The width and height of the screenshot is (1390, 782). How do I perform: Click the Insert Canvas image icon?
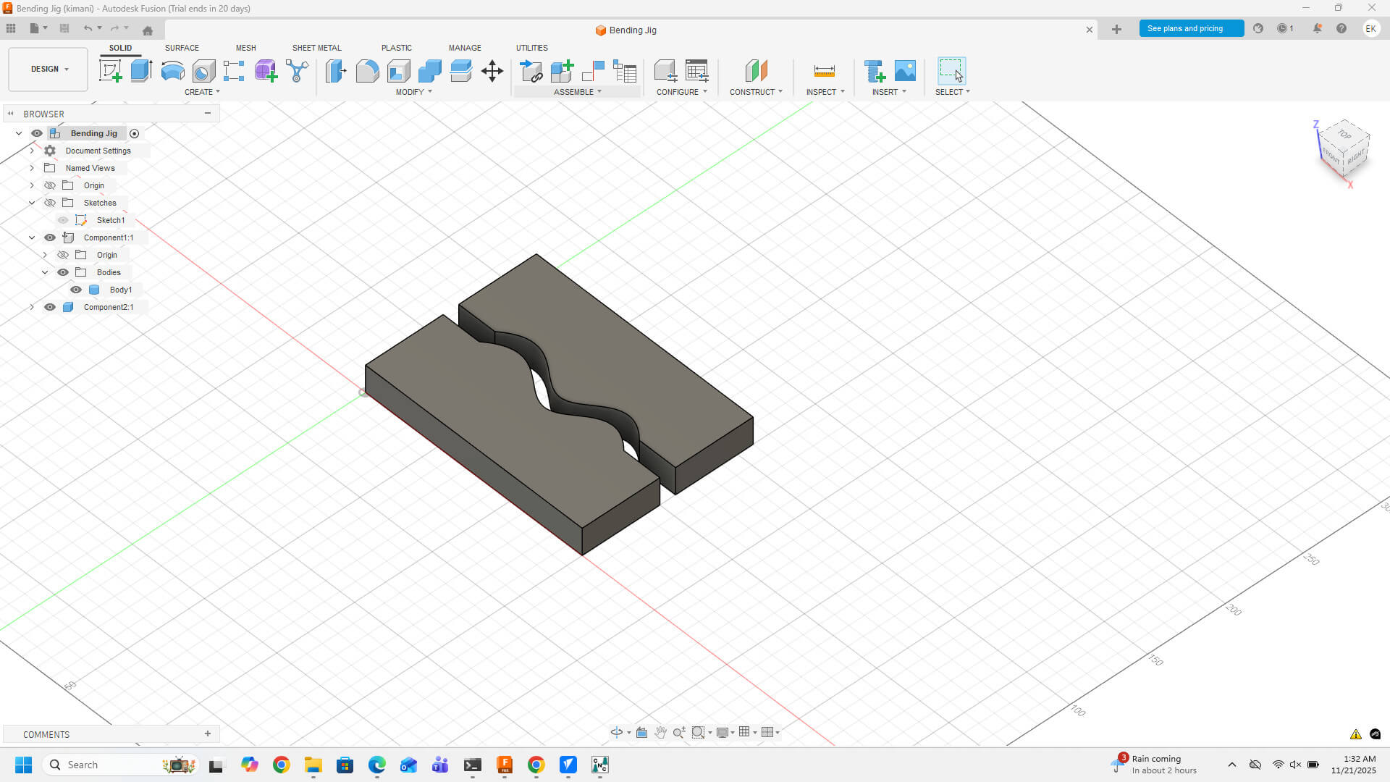(x=905, y=71)
